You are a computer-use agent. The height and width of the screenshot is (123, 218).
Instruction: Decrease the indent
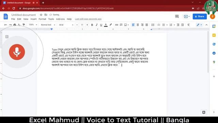tap(178, 25)
